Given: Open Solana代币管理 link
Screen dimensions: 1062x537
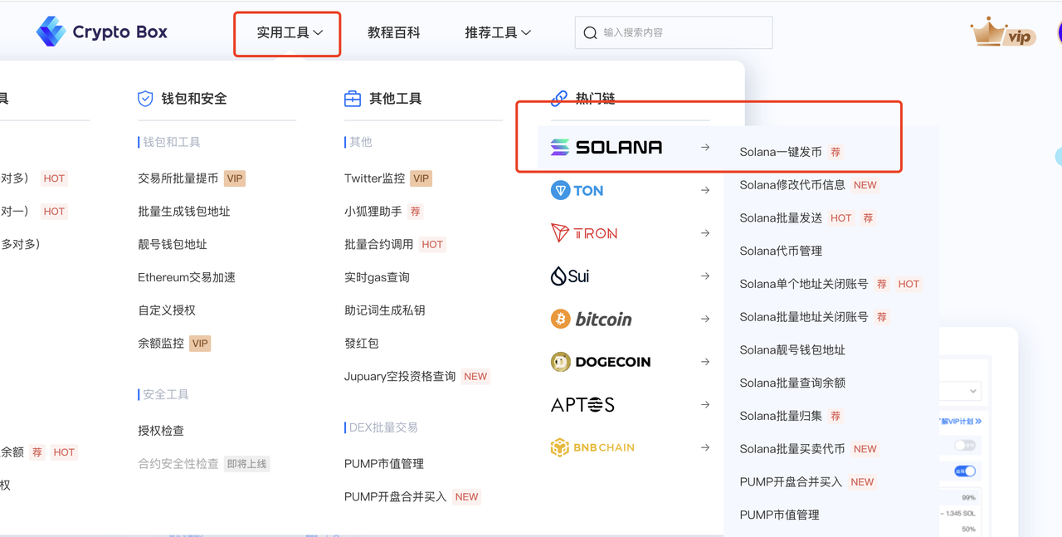Looking at the screenshot, I should coord(781,251).
